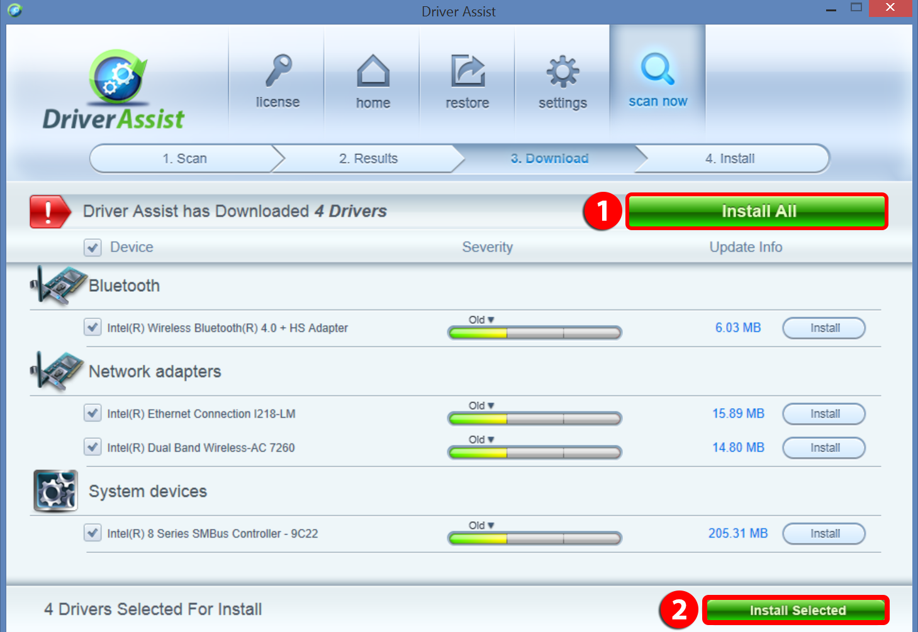Click the Network adapters category heading

pyautogui.click(x=155, y=372)
